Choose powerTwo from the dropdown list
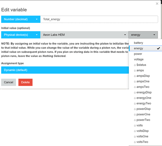 145,120
